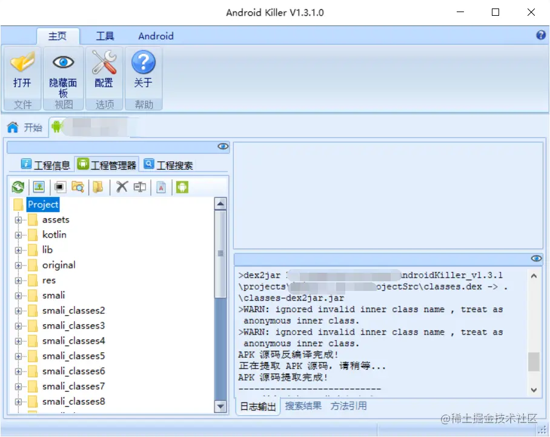This screenshot has width=550, height=437.
Task: Go to the 开始 home tab
Action: click(x=25, y=127)
